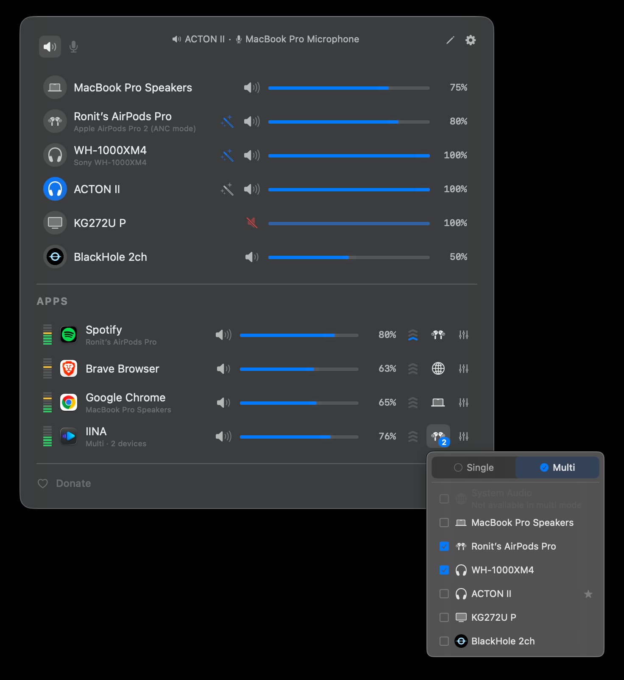Mute Spotify with its speaker icon
This screenshot has height=680, width=624.
[223, 335]
